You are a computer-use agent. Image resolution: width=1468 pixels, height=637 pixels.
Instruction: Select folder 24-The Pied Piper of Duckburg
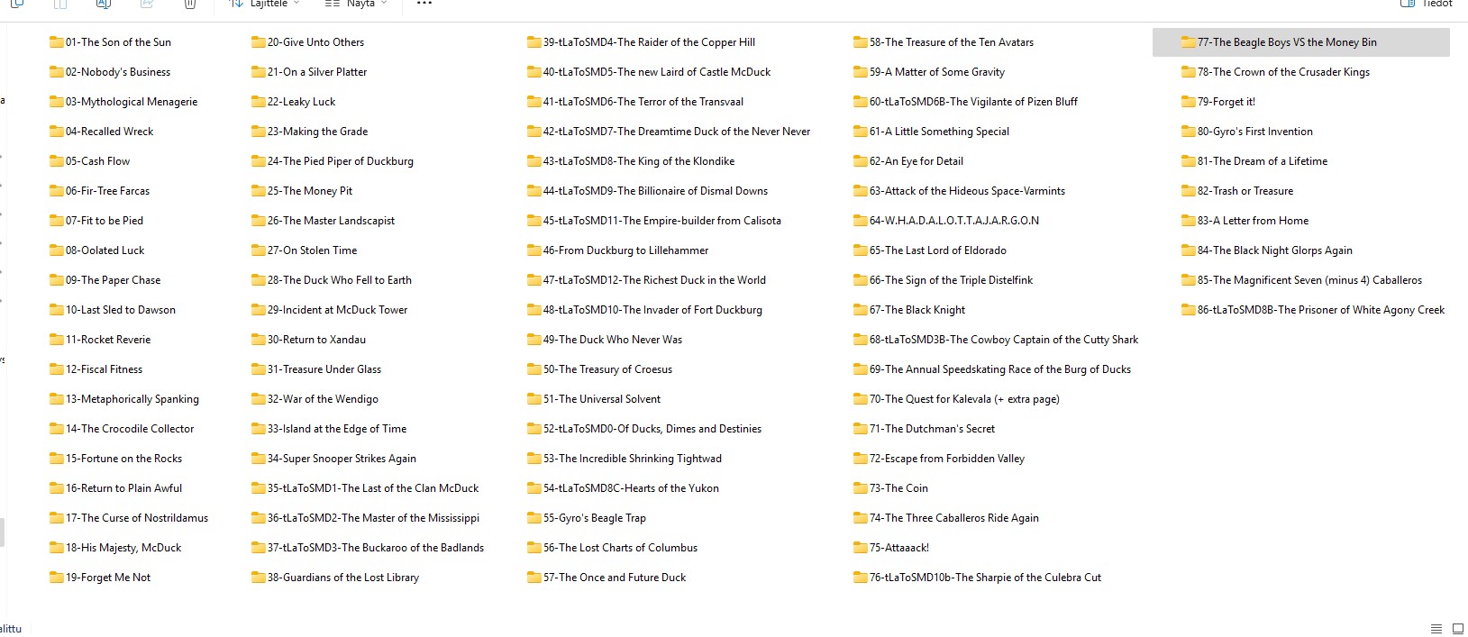[333, 161]
